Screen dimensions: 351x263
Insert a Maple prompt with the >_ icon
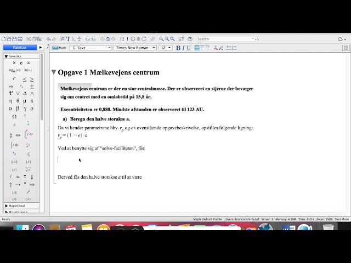click(73, 39)
